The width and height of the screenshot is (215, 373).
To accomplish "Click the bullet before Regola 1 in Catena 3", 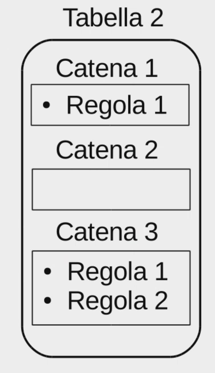I will [x=47, y=271].
